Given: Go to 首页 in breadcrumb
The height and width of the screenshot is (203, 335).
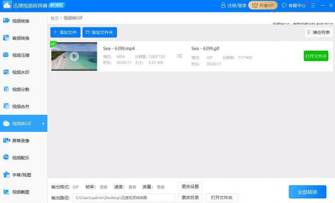Looking at the screenshot, I should point(55,18).
